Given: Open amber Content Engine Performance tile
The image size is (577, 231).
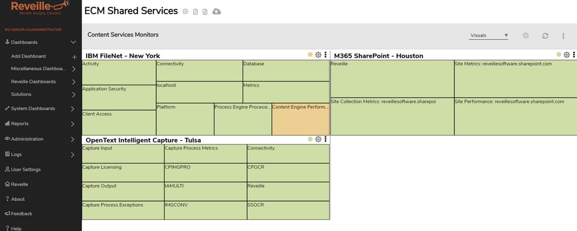Looking at the screenshot, I should point(301,119).
